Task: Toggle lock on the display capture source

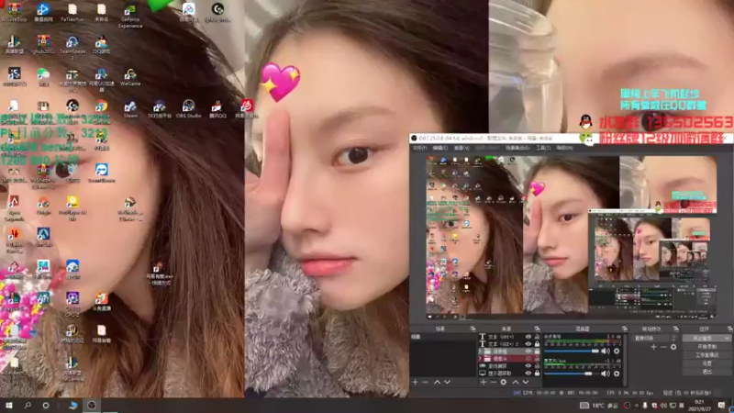Action: (537, 374)
